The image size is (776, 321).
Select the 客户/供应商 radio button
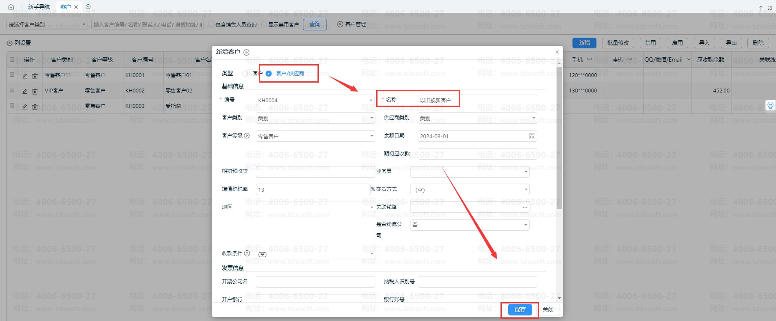click(269, 74)
